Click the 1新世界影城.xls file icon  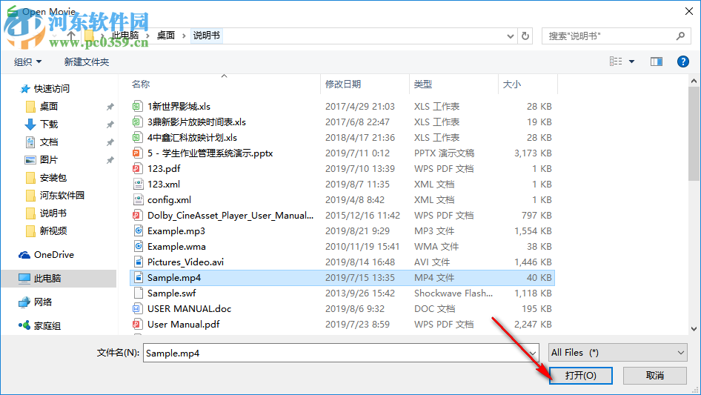[x=137, y=107]
